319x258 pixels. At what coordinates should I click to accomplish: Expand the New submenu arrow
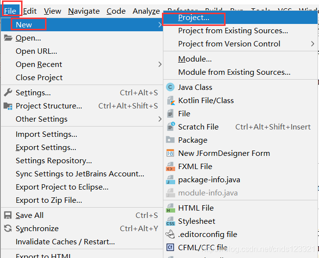160,25
